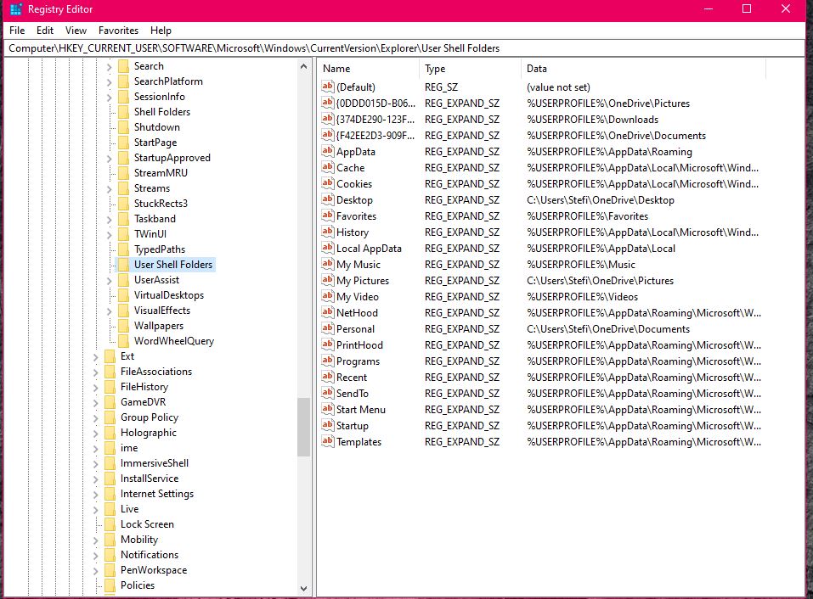Open the Edit menu
813x599 pixels.
44,30
